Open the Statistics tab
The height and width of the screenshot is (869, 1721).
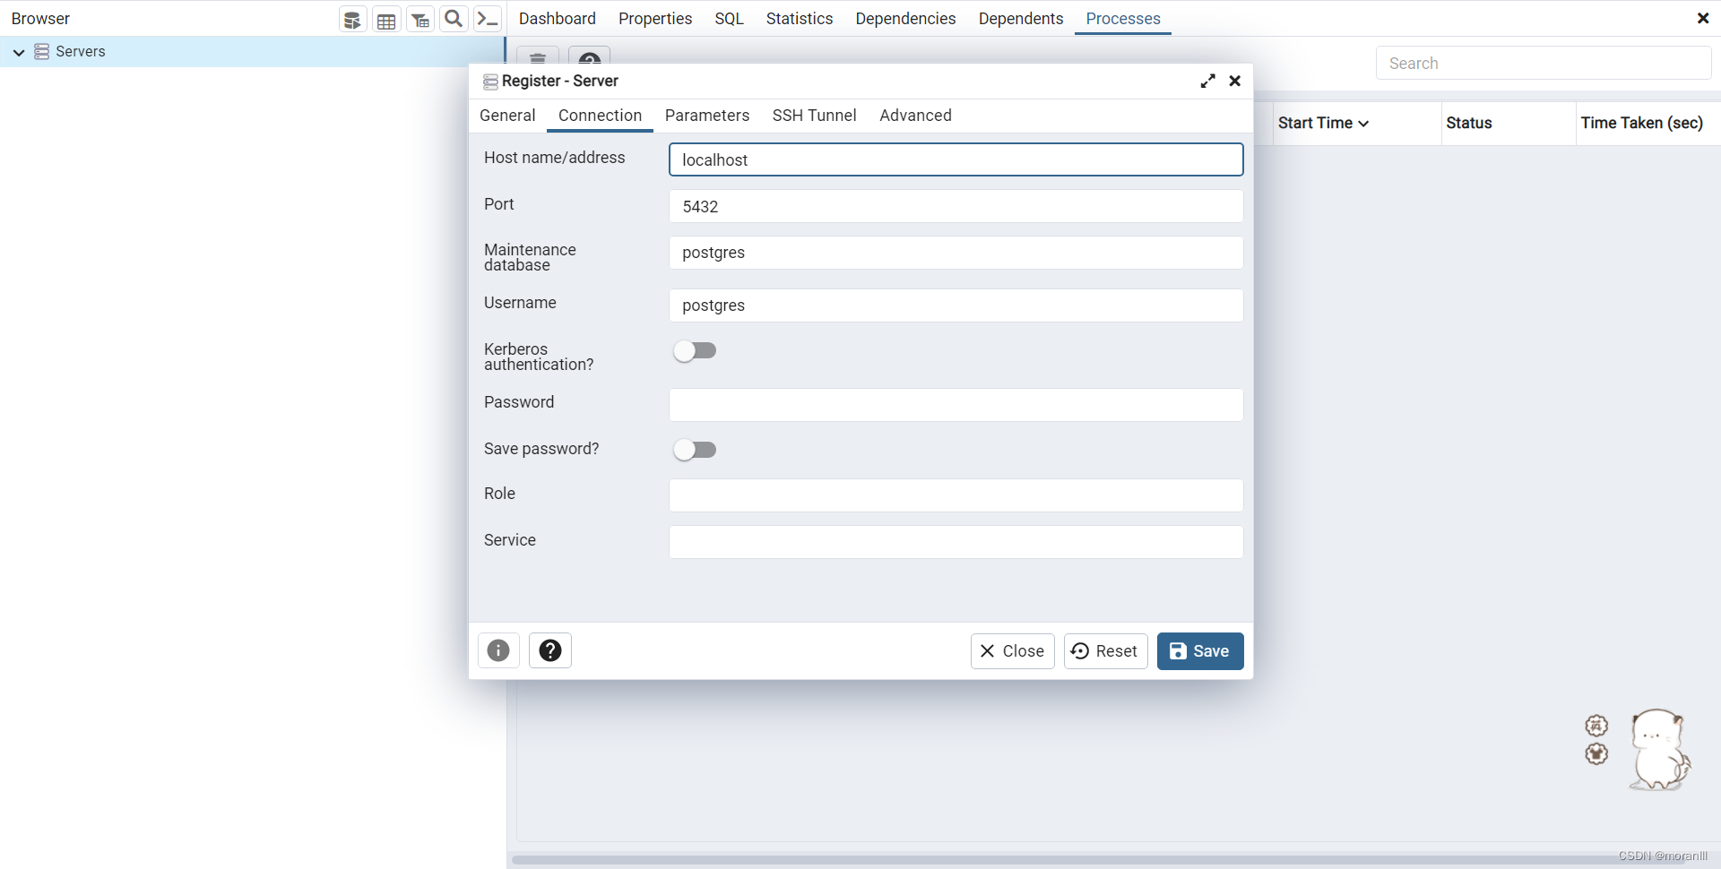click(799, 19)
